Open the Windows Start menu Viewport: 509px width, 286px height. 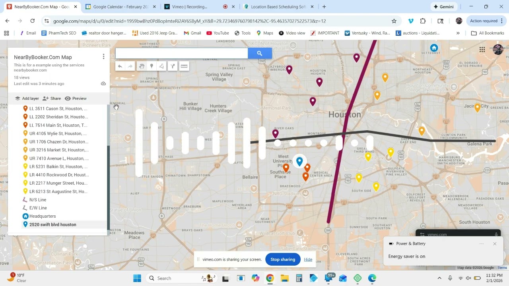[137, 278]
